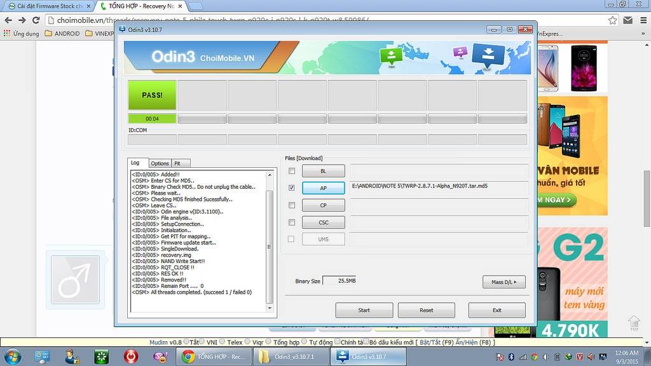Go forward in the Chrome browser
This screenshot has width=651, height=366.
coord(22,20)
